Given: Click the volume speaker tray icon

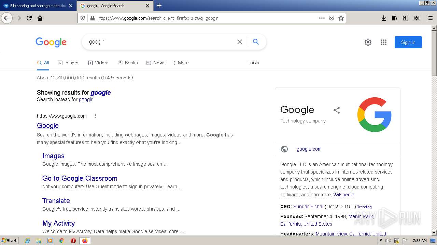Looking at the screenshot, I should click(x=388, y=241).
